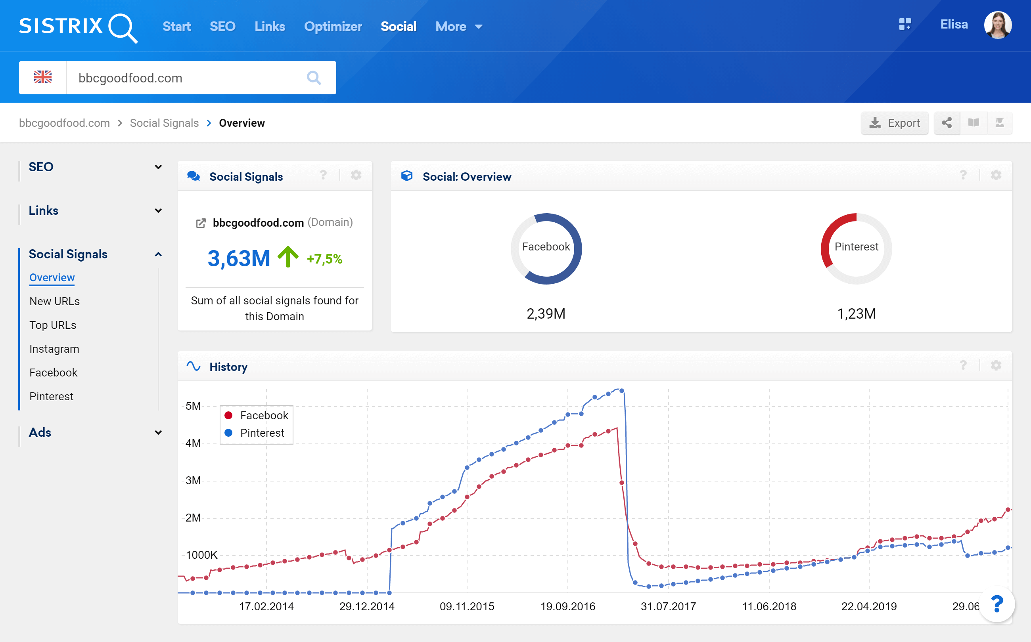Open settings gear of Social: Overview box

996,175
